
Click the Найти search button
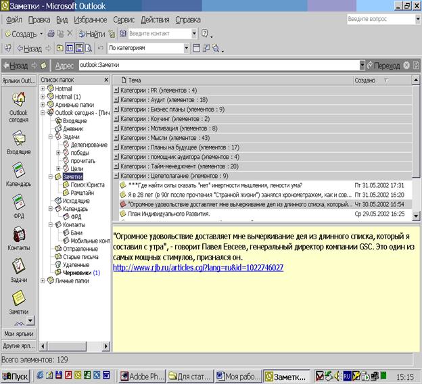[92, 34]
